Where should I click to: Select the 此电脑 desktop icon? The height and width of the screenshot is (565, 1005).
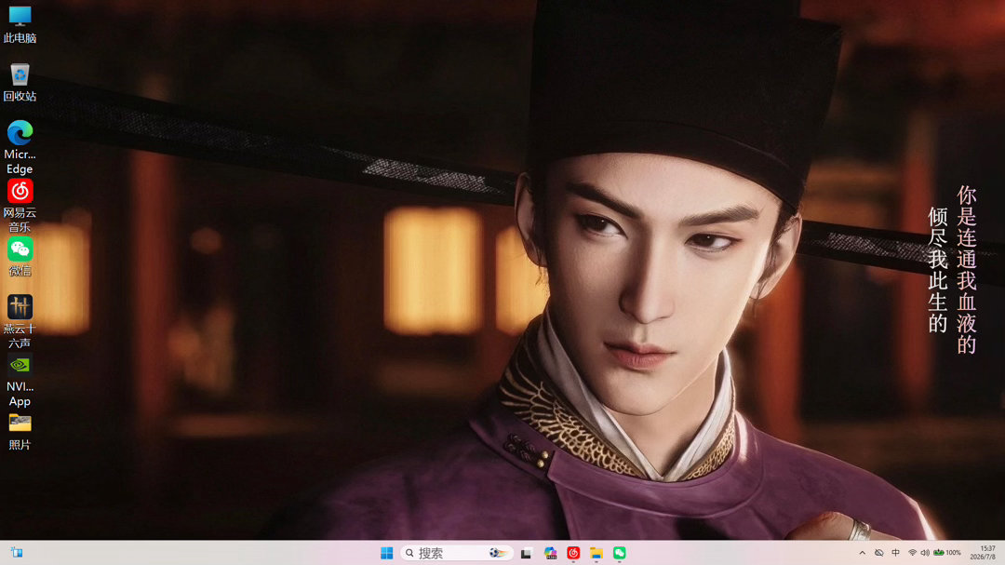pyautogui.click(x=20, y=24)
